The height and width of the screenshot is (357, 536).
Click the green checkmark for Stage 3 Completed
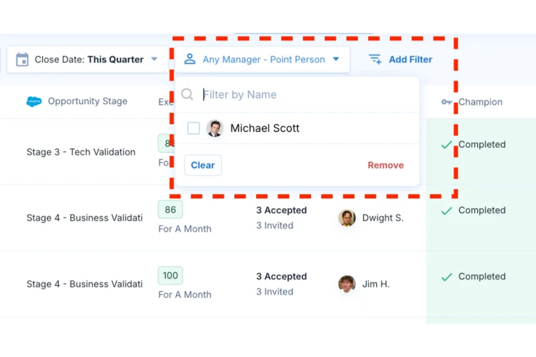pyautogui.click(x=447, y=144)
